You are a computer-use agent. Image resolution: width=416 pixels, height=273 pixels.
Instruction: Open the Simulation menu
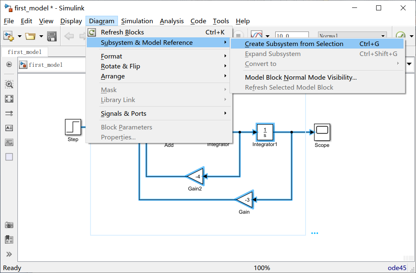pos(137,21)
